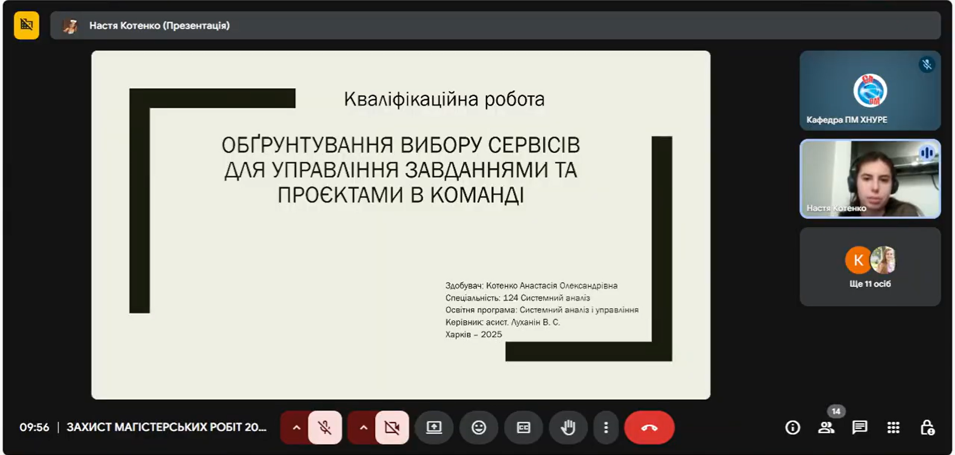Open more options three-dot menu
Screen dimensions: 955x455
coord(605,428)
